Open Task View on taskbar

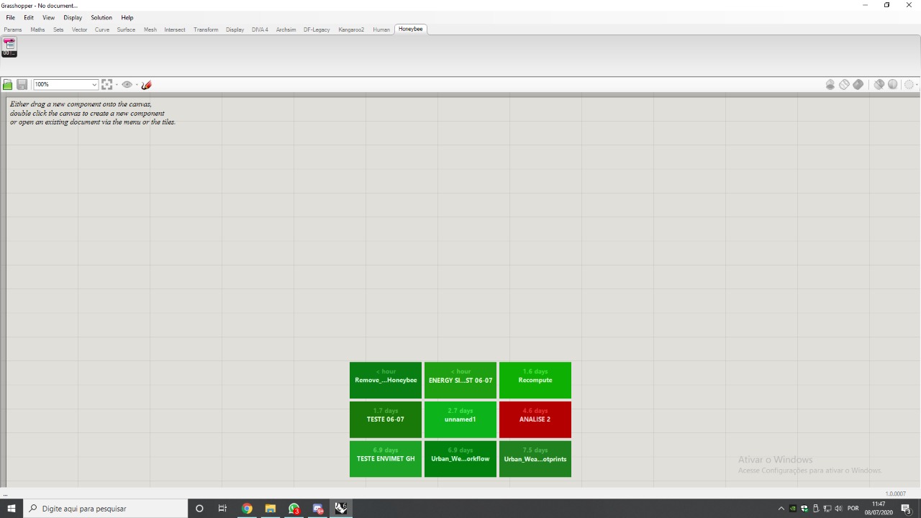click(222, 509)
